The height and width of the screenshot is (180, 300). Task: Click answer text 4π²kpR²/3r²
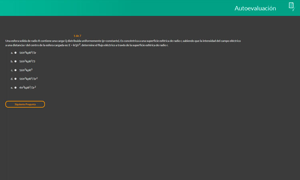pos(28,87)
